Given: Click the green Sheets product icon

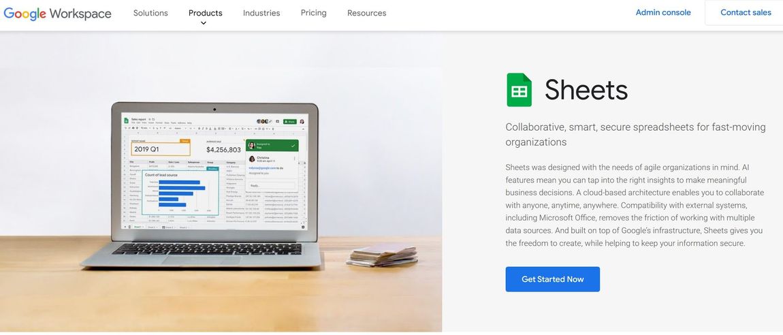Looking at the screenshot, I should [x=519, y=90].
